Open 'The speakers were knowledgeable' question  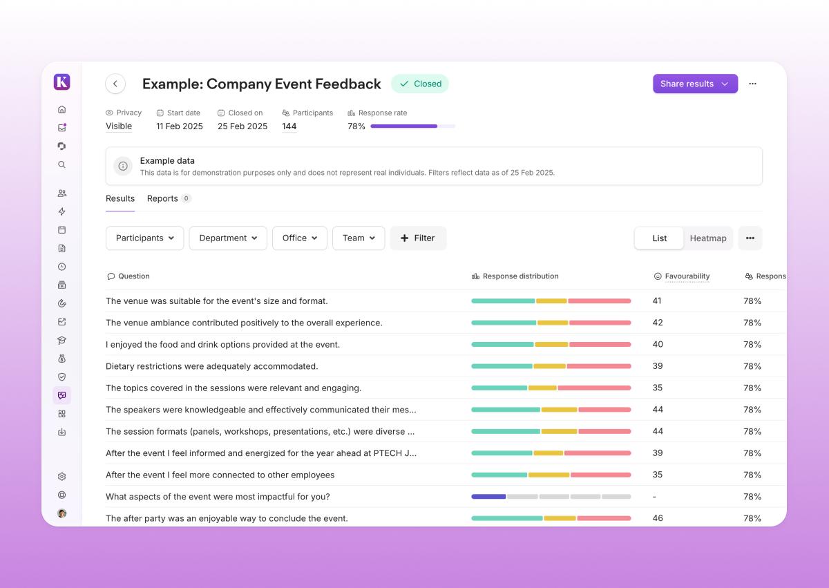(x=261, y=410)
